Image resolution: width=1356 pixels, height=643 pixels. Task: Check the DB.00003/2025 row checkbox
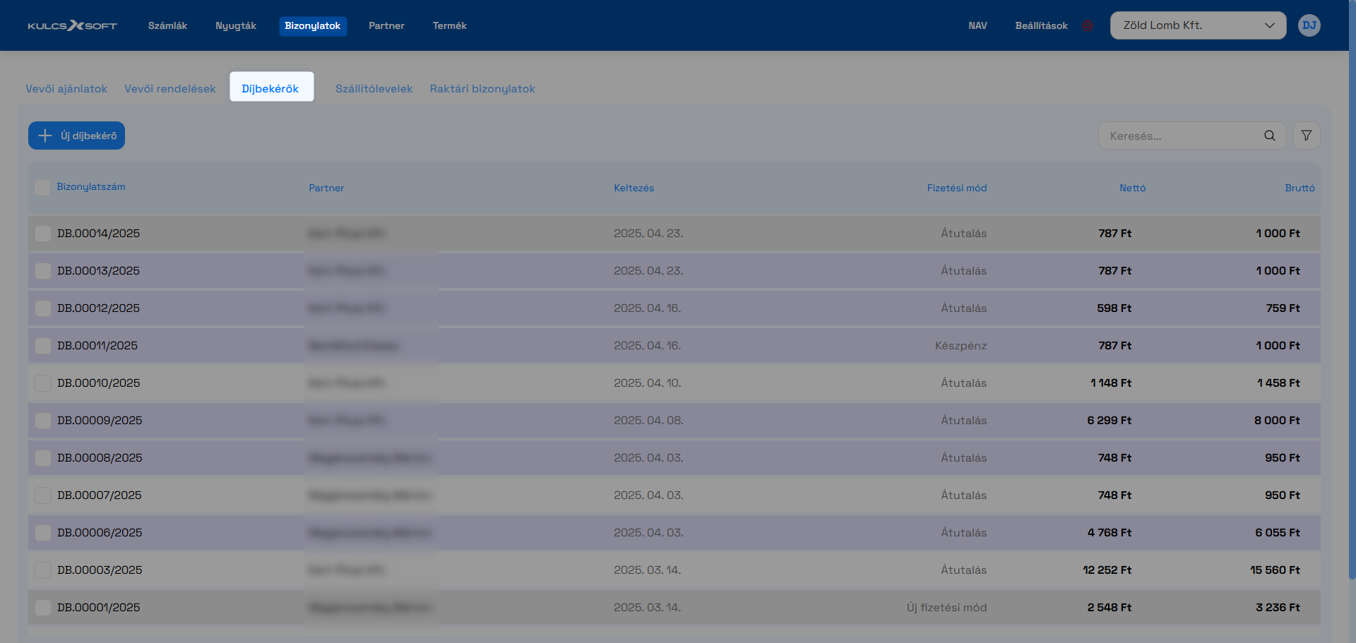(x=42, y=570)
